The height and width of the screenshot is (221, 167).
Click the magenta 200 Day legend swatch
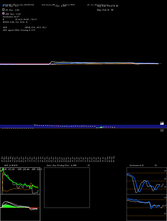click(4, 13)
